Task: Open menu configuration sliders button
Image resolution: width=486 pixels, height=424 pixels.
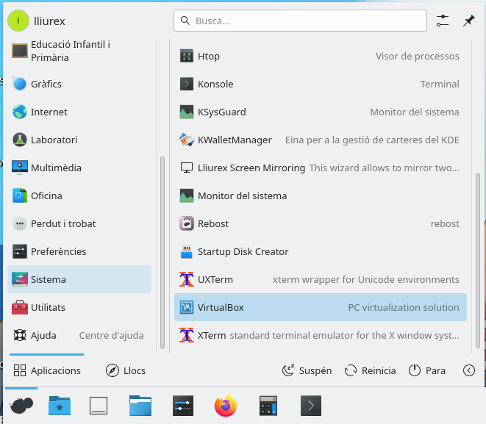Action: click(x=442, y=21)
